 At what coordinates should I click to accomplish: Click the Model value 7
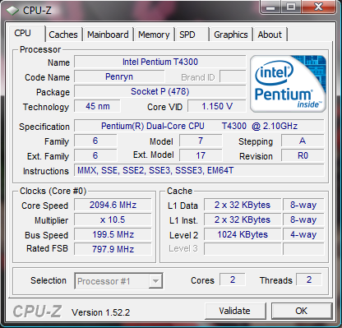(201, 141)
